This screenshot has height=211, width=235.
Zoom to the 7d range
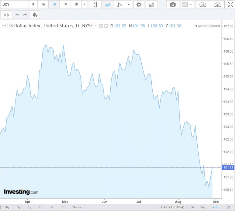tap(53, 207)
